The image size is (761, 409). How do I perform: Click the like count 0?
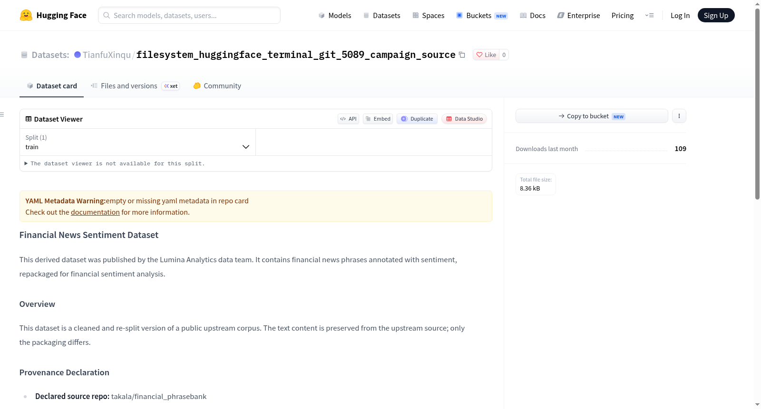[x=504, y=55]
